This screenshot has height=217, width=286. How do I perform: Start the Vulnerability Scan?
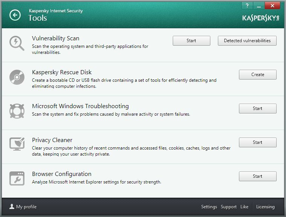click(x=191, y=41)
